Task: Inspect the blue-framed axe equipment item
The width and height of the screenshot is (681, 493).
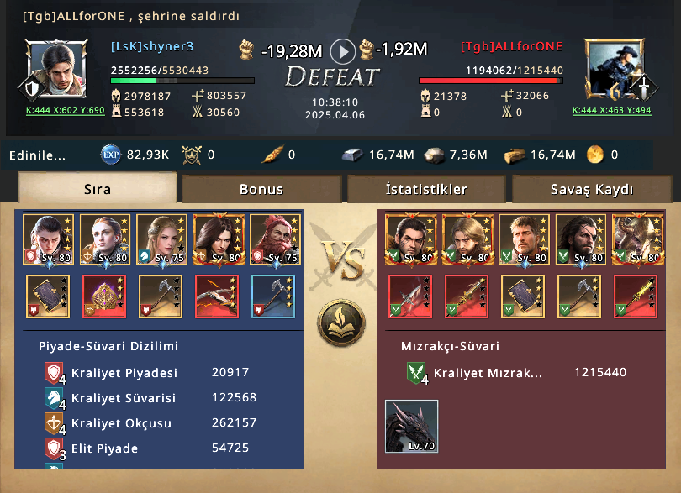Action: [x=273, y=296]
